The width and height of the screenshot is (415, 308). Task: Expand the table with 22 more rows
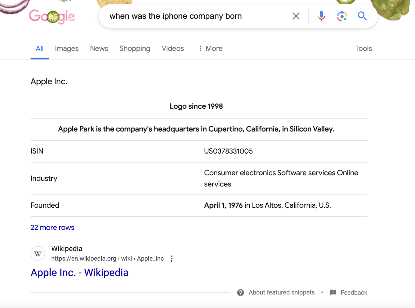(x=52, y=227)
